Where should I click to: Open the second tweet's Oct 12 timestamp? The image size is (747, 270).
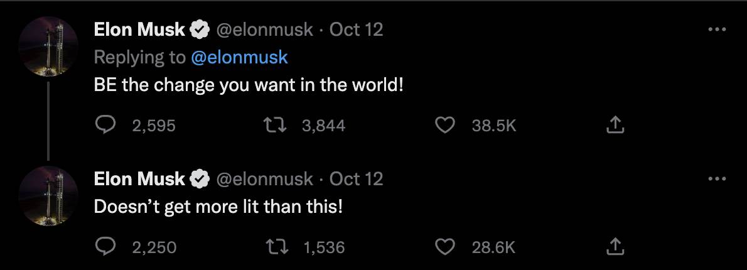click(x=356, y=179)
